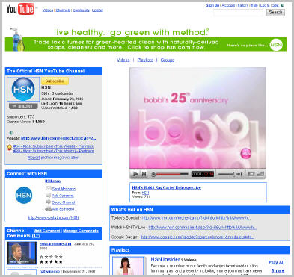The image size is (294, 277).
Task: Click the Add as Friend icon
Action: (49, 208)
